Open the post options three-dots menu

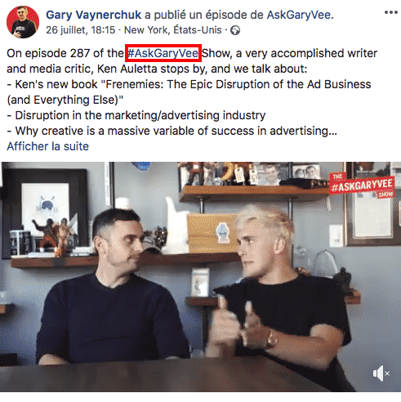[x=391, y=12]
